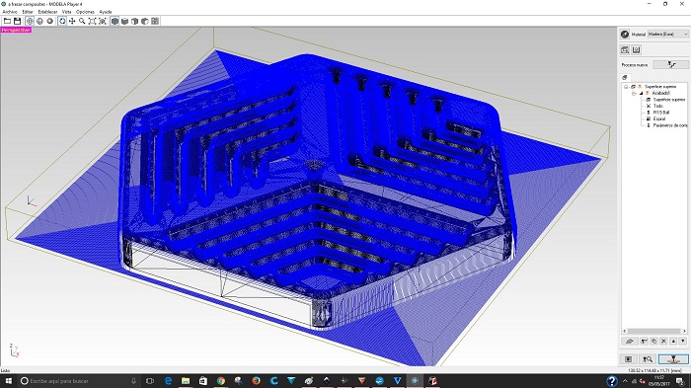
Task: Open the Task View taskbar button
Action: (x=150, y=380)
